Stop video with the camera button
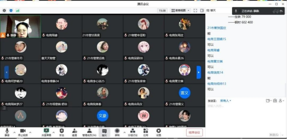287x139 pixels. [23, 132]
